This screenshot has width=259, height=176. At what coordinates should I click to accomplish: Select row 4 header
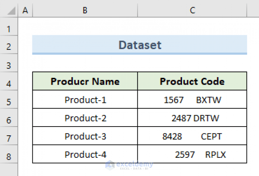[9, 81]
